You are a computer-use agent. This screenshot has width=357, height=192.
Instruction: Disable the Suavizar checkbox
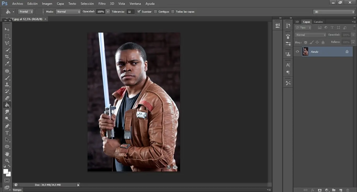click(139, 12)
